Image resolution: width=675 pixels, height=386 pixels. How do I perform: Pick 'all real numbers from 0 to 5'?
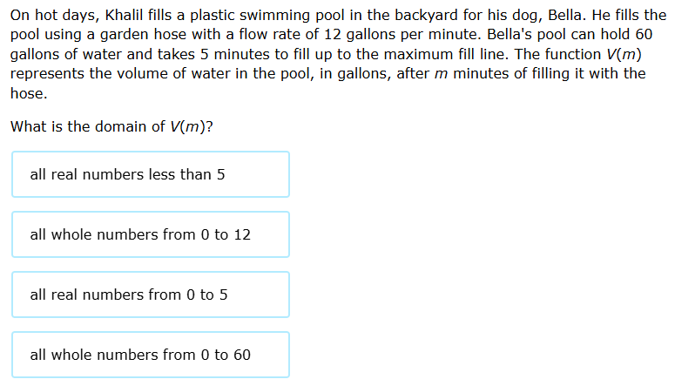click(x=151, y=295)
